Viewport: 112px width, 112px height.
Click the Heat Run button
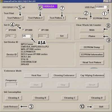coord(36,75)
